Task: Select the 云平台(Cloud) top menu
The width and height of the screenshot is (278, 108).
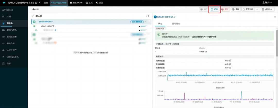Action: tap(59, 3)
